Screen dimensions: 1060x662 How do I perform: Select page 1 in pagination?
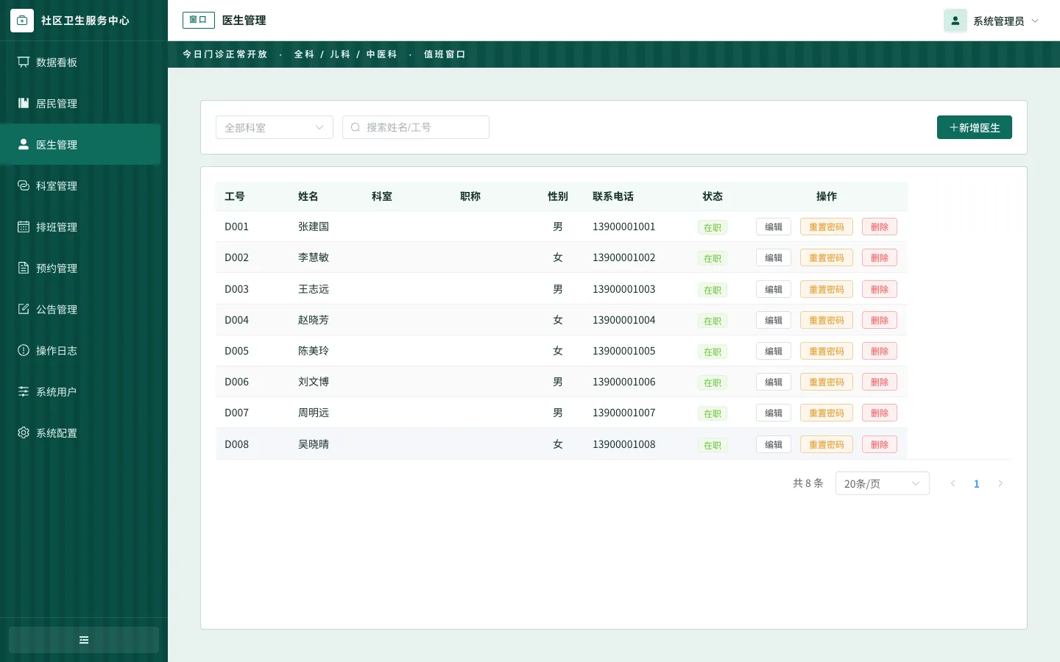click(x=977, y=483)
